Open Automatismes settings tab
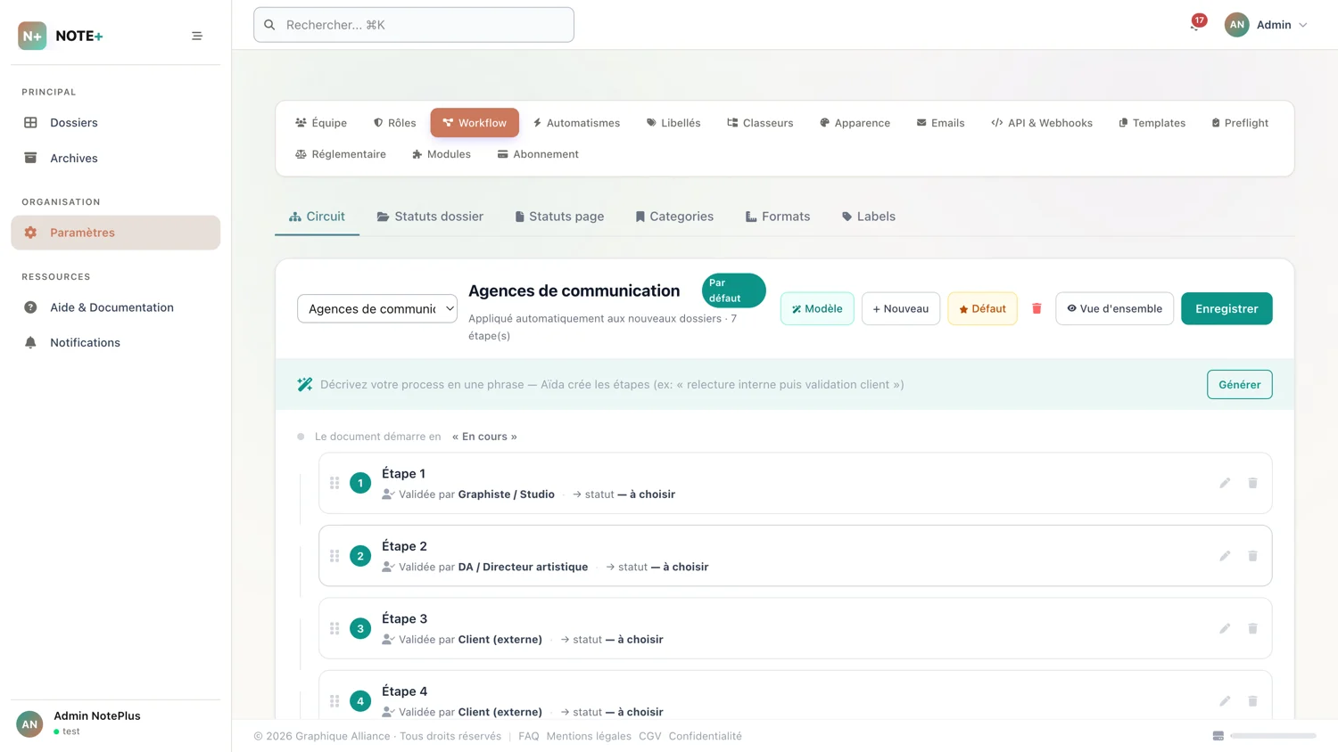This screenshot has height=752, width=1338. pyautogui.click(x=576, y=123)
